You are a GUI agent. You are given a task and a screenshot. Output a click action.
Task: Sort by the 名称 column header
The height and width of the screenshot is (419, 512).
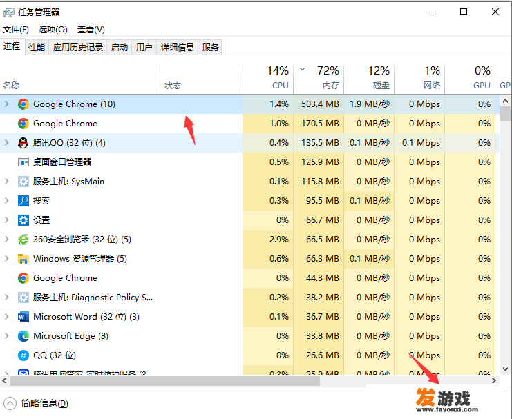80,78
